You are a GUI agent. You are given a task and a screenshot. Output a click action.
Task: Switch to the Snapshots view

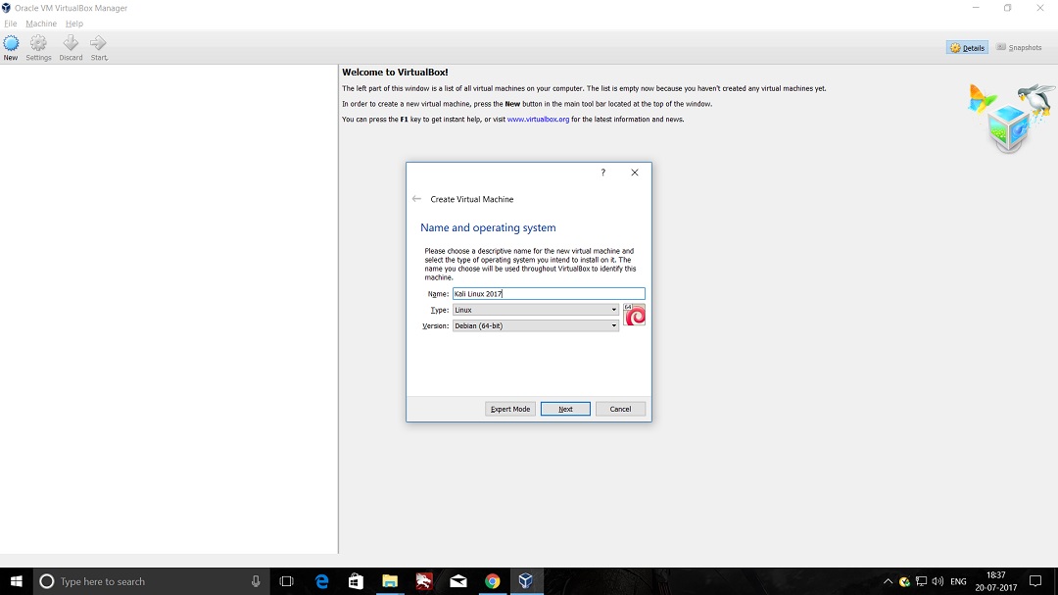coord(1019,47)
